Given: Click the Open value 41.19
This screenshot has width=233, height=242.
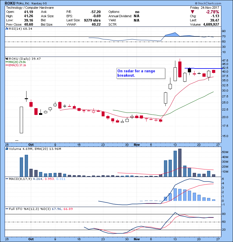Looking at the screenshot, I should (29, 12).
